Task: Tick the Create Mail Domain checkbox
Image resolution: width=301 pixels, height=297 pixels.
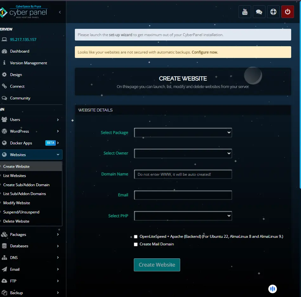Action: pos(136,244)
